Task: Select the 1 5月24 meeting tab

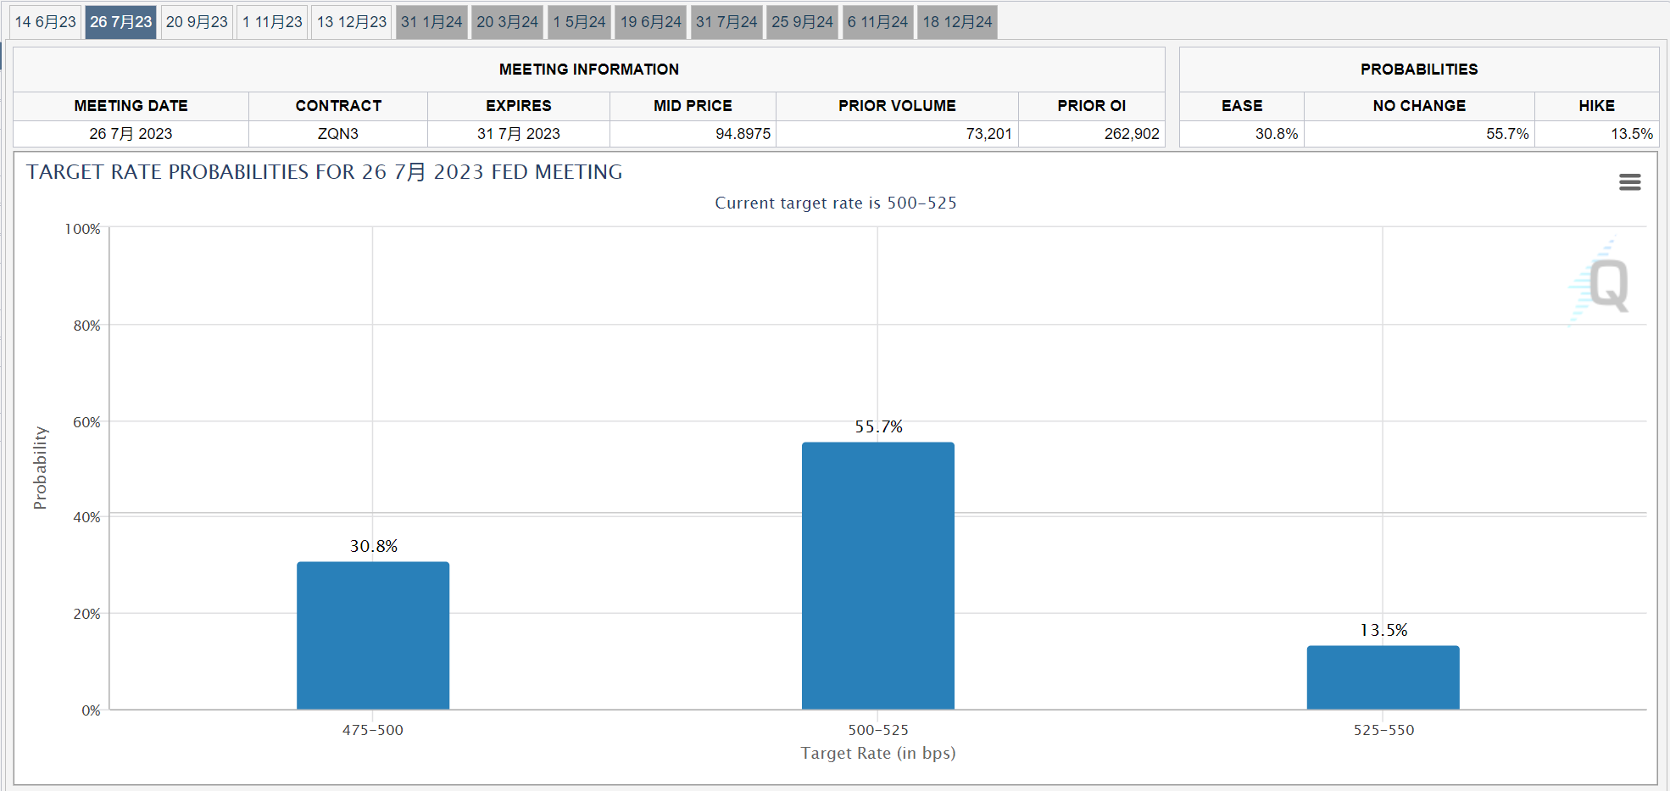Action: (x=579, y=22)
